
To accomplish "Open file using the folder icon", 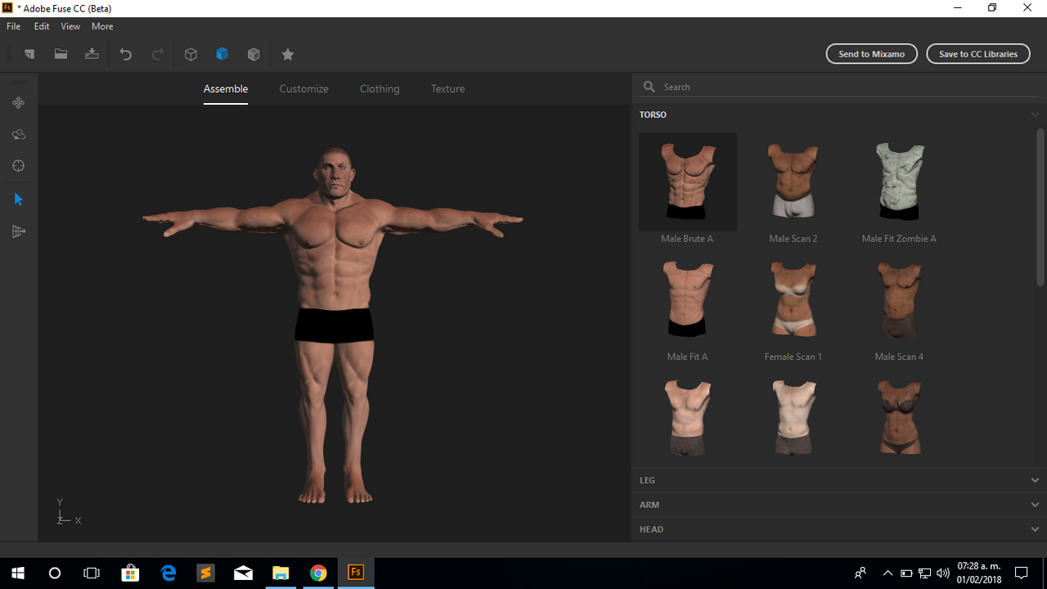I will [x=61, y=54].
